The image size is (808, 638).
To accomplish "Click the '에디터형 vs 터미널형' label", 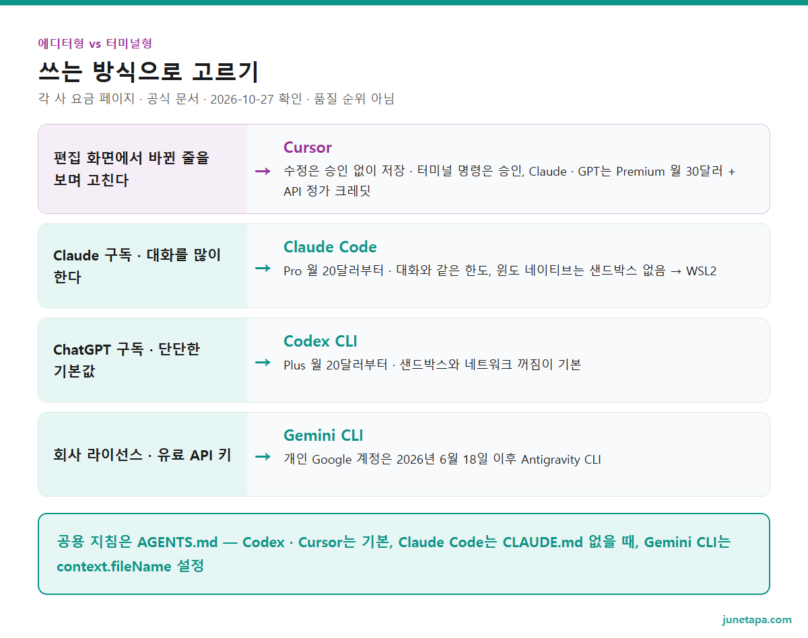I will click(x=95, y=43).
